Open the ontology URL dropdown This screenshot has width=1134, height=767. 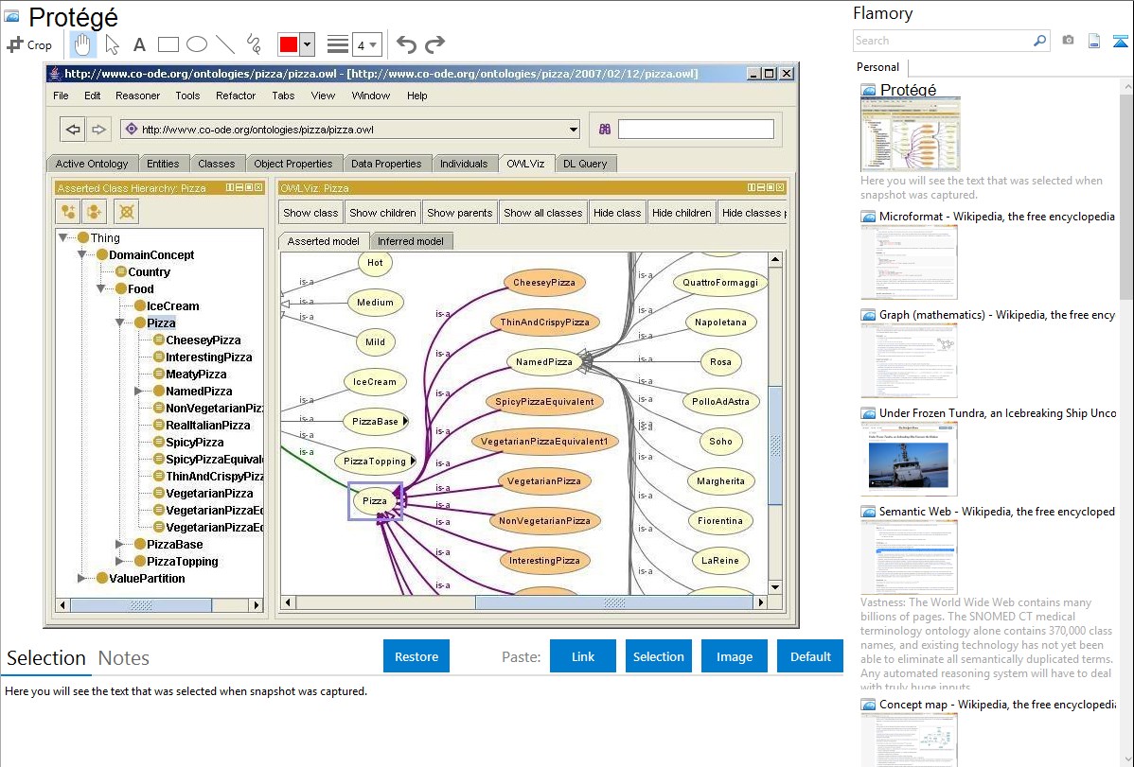[x=573, y=130]
